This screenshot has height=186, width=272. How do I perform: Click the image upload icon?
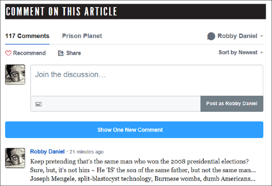(x=39, y=104)
